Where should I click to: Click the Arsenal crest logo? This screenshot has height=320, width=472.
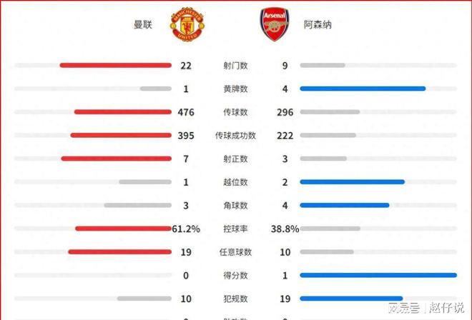pos(275,24)
